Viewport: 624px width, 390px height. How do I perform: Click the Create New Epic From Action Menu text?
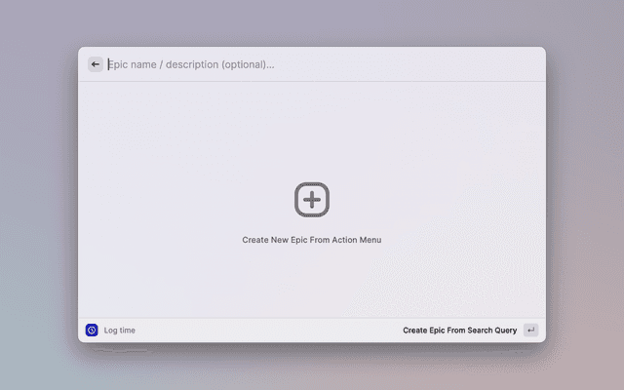312,240
